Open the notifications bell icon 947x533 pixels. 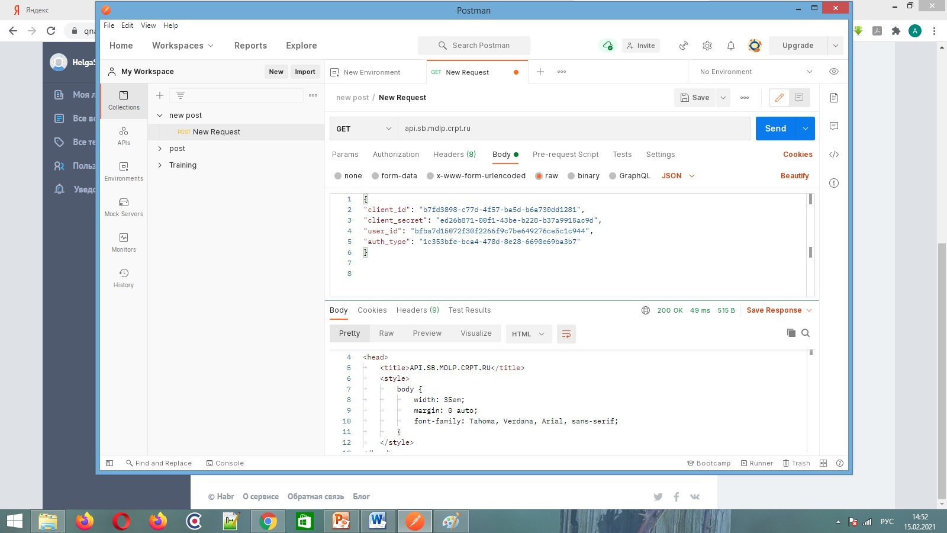click(x=731, y=46)
